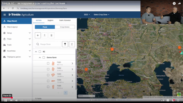Open f-001 details chevron

72,63
